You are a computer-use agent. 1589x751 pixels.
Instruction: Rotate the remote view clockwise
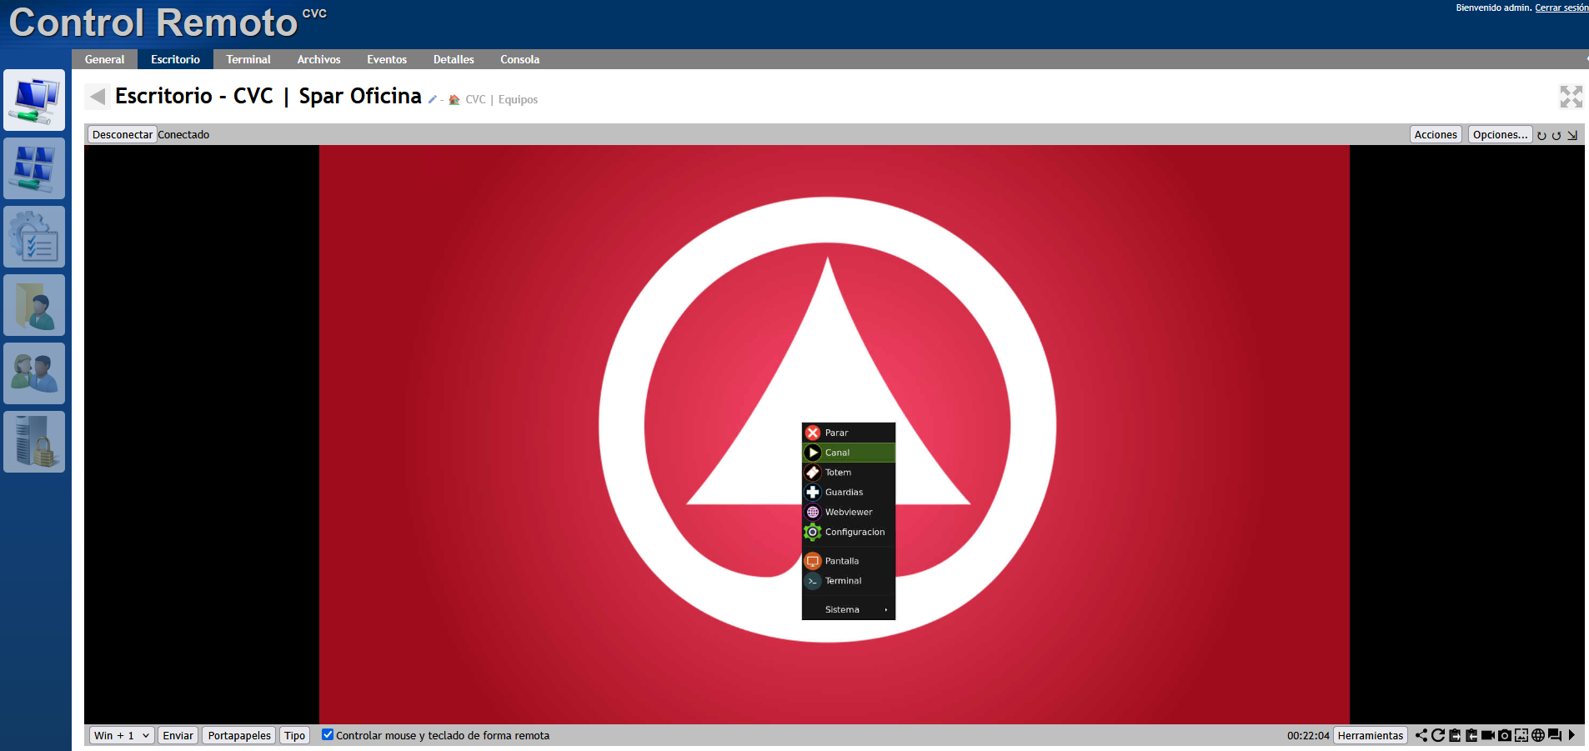coord(1541,135)
